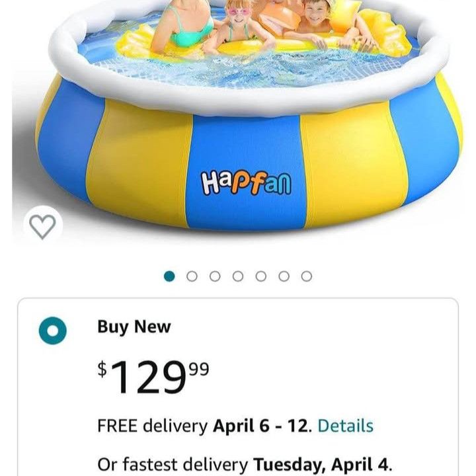
Task: Tap the heart wishlist icon
Action: (x=43, y=225)
